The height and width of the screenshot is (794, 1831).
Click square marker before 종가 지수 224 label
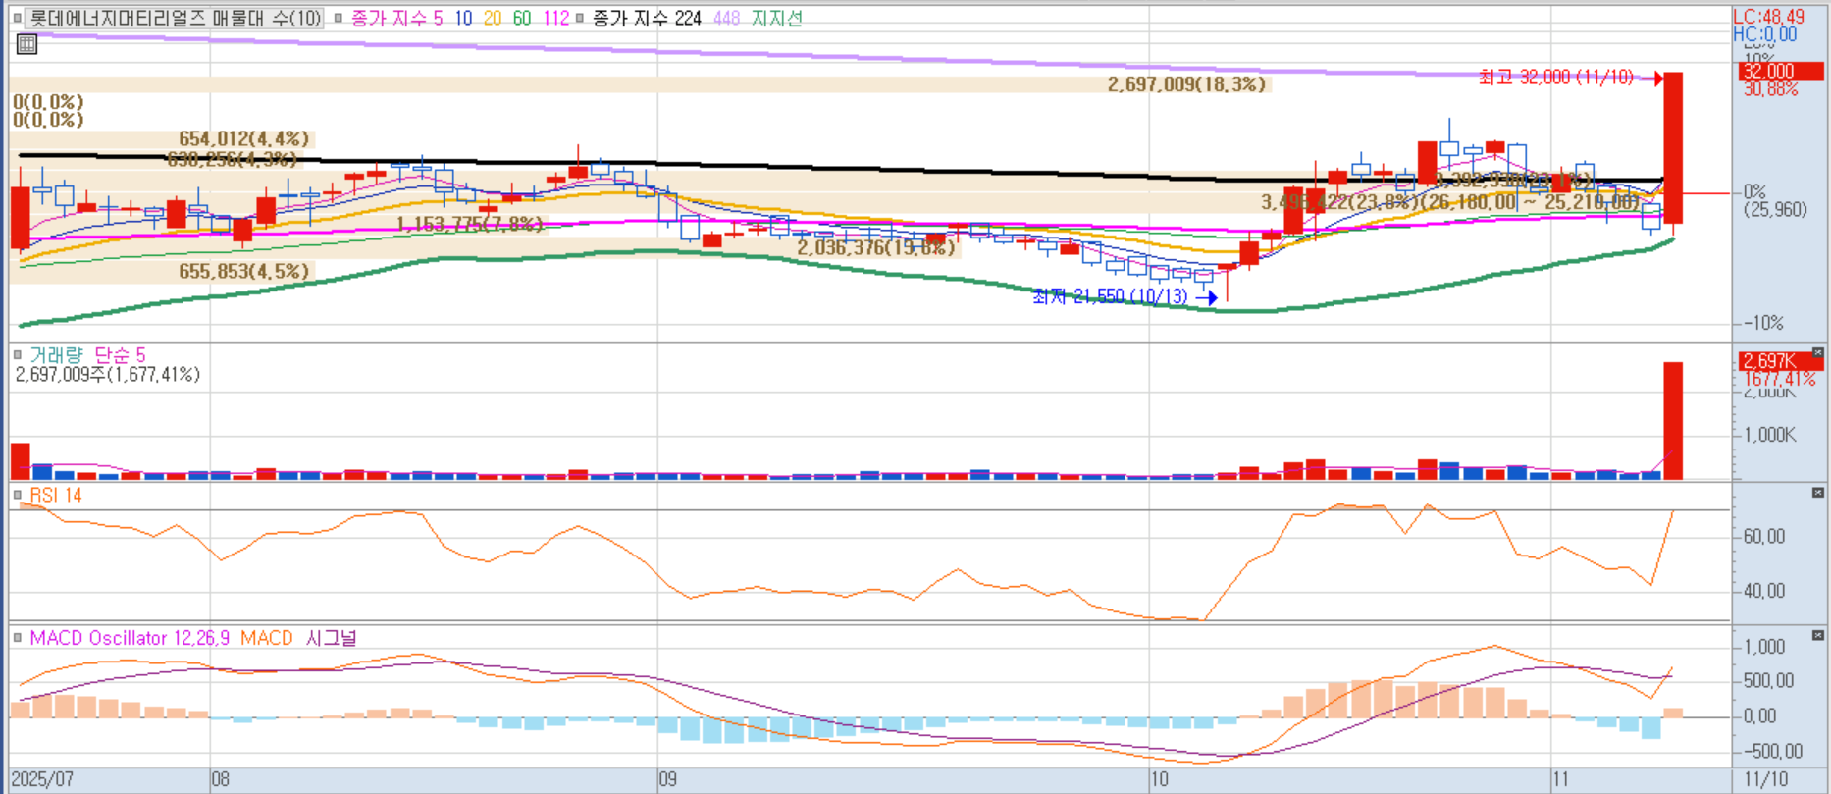(x=580, y=18)
